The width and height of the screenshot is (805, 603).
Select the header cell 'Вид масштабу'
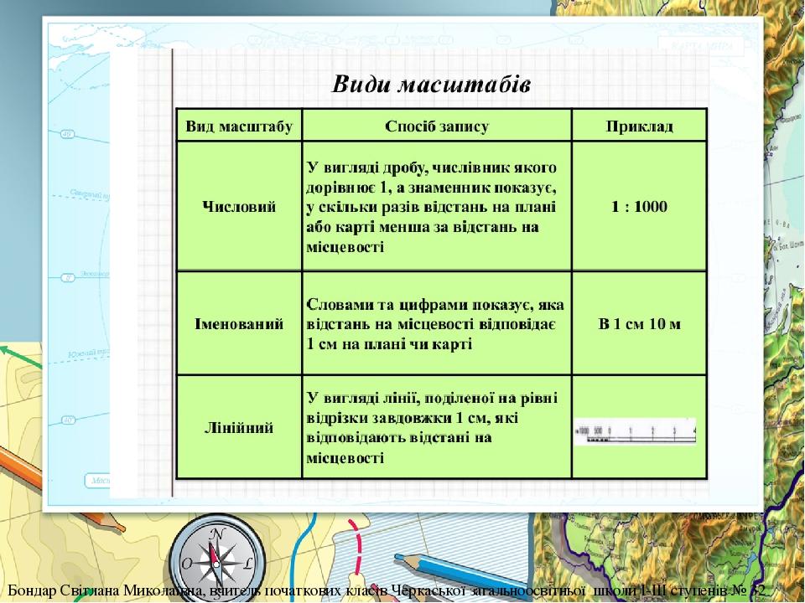point(239,126)
